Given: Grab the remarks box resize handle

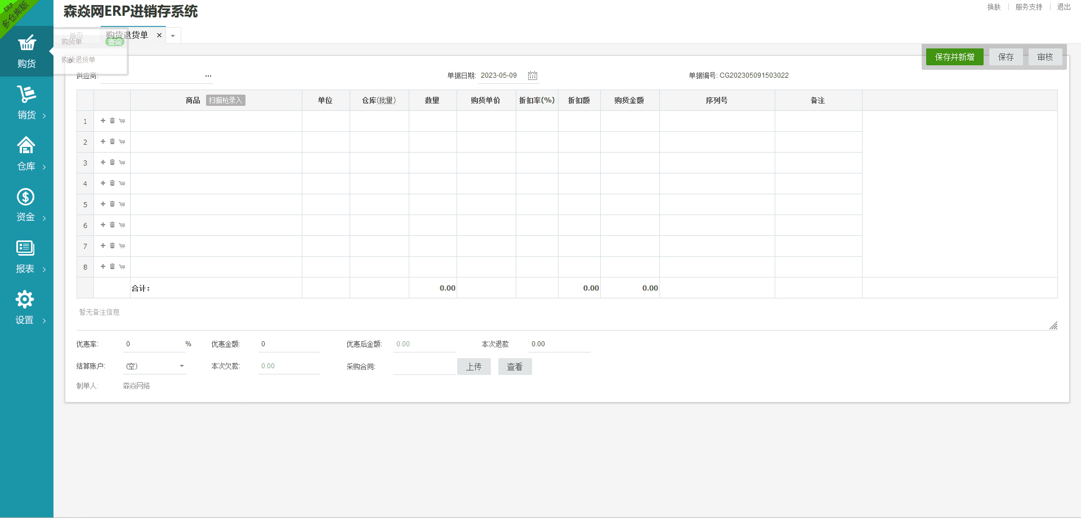Looking at the screenshot, I should point(1053,325).
